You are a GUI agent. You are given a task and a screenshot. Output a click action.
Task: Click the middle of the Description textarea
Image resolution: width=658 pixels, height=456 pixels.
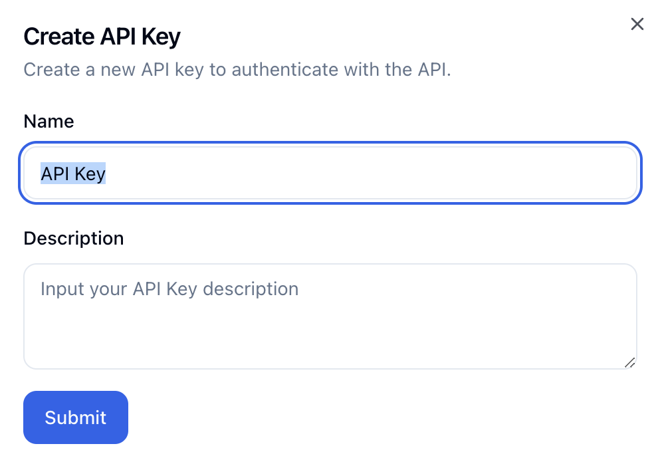(x=330, y=316)
